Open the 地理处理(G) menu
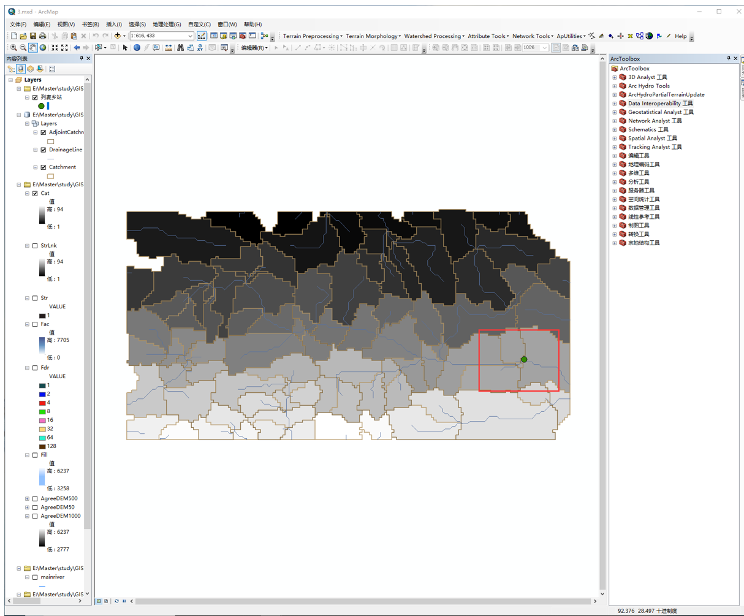 point(167,24)
